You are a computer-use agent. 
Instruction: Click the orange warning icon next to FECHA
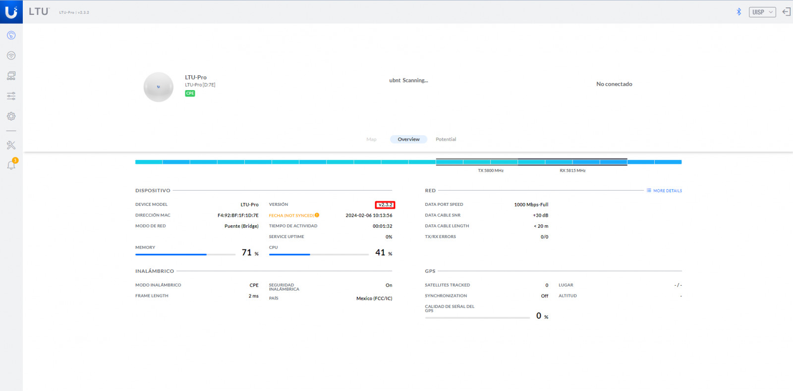[317, 215]
